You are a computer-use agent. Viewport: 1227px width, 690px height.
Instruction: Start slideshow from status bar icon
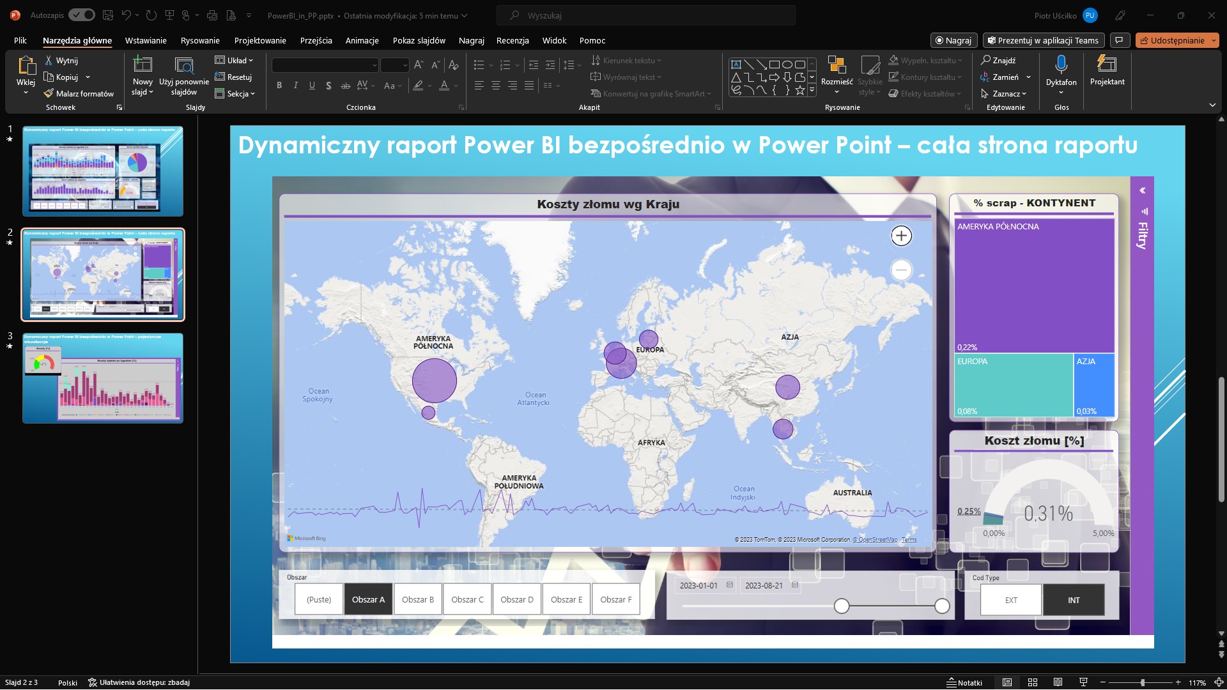[1083, 682]
